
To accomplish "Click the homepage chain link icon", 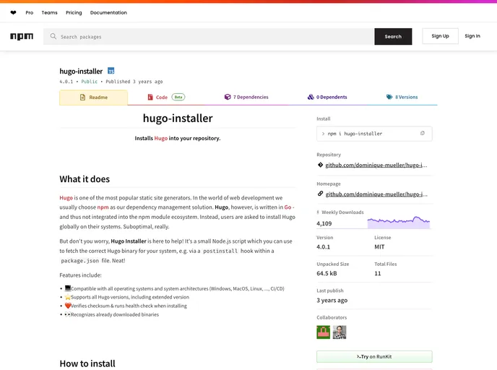I will (320, 194).
